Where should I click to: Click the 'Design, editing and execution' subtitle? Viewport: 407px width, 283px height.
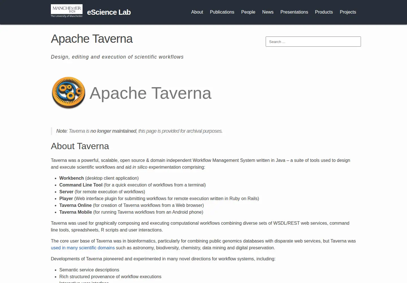coord(117,57)
